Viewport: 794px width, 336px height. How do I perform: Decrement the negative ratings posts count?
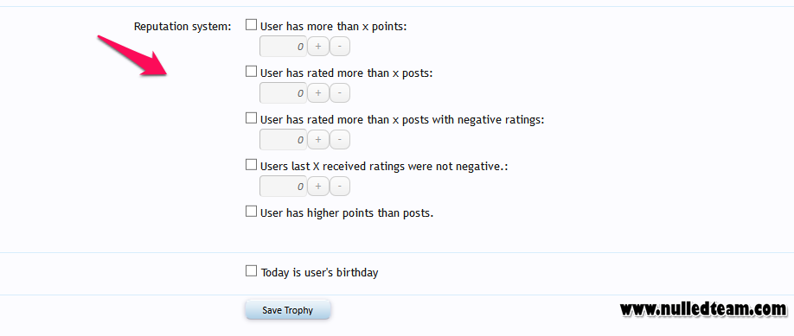(340, 140)
